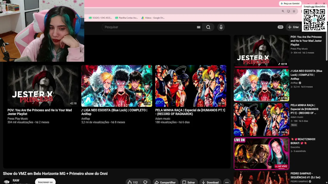
Task: Click the Download button
Action: 210,182
